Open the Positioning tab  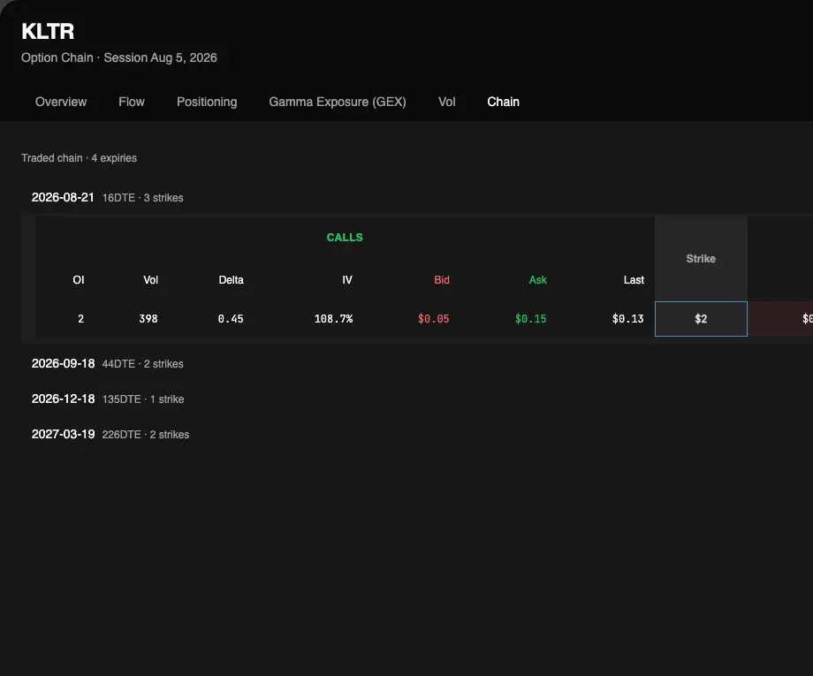(x=207, y=102)
